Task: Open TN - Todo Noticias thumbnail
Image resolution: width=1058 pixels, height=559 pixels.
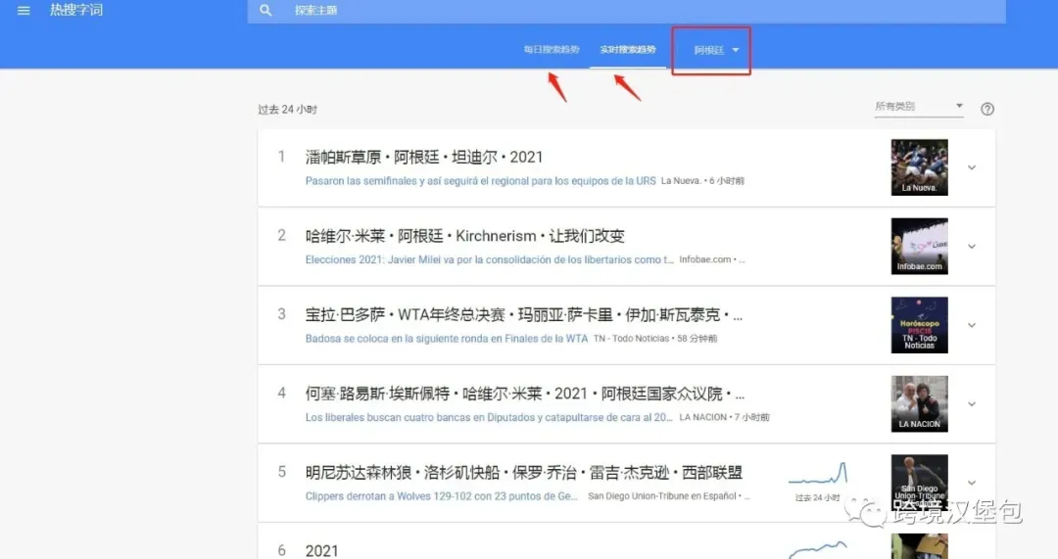Action: (x=919, y=325)
